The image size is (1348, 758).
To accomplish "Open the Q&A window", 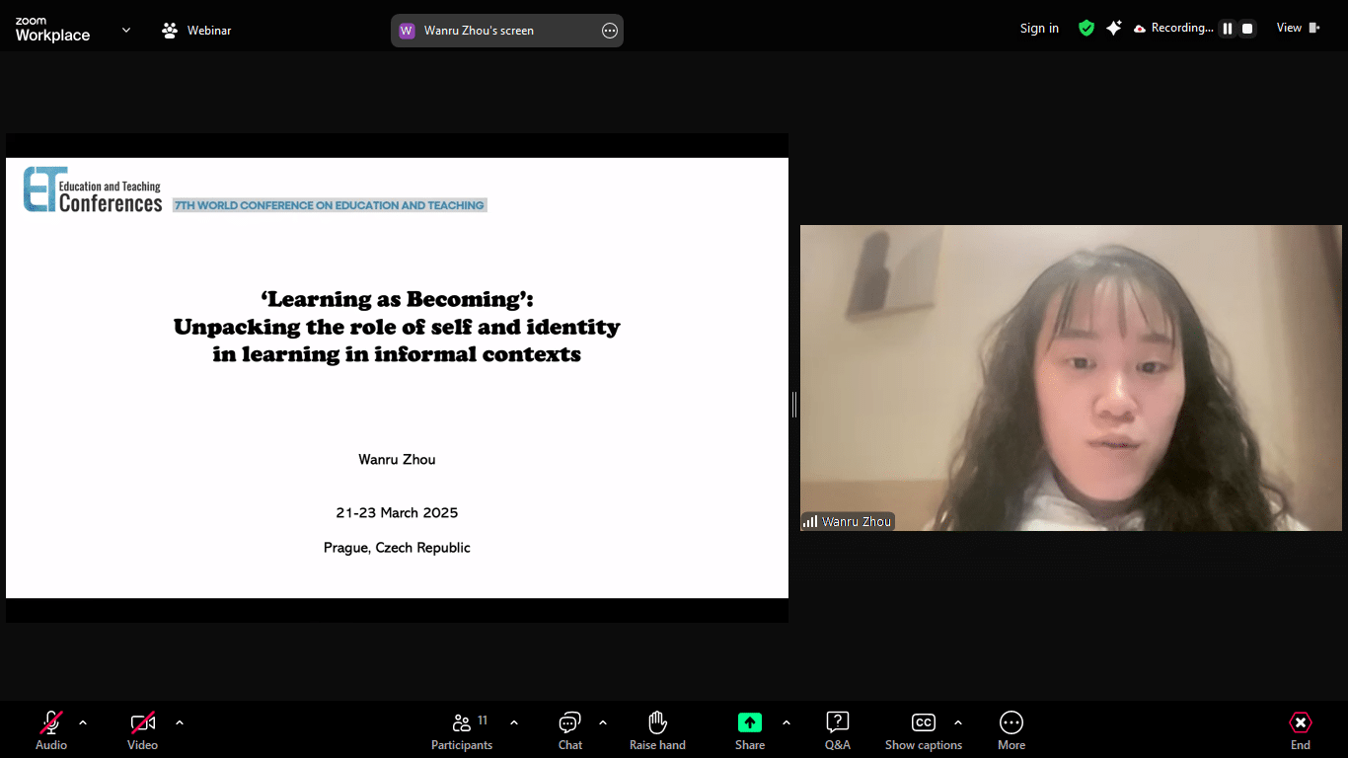I will [x=837, y=730].
